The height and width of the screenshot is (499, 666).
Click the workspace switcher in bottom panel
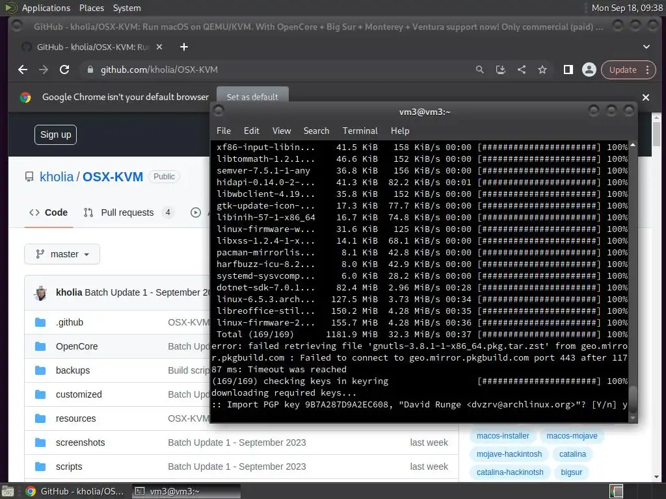coord(616,491)
